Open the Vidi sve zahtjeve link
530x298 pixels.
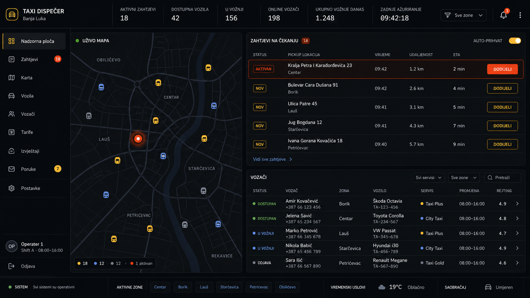click(x=273, y=159)
